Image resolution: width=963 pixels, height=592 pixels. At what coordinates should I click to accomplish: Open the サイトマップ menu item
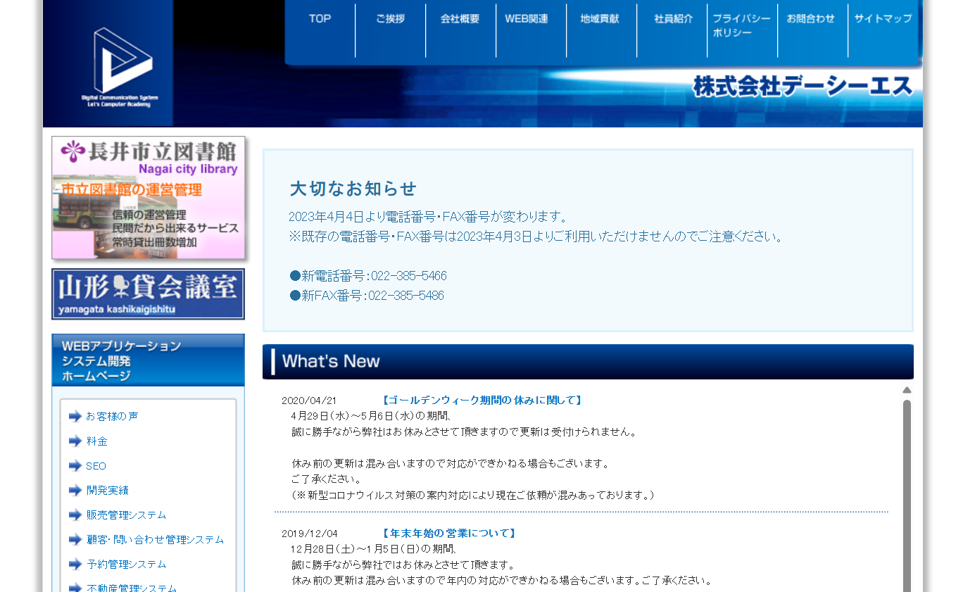point(883,19)
